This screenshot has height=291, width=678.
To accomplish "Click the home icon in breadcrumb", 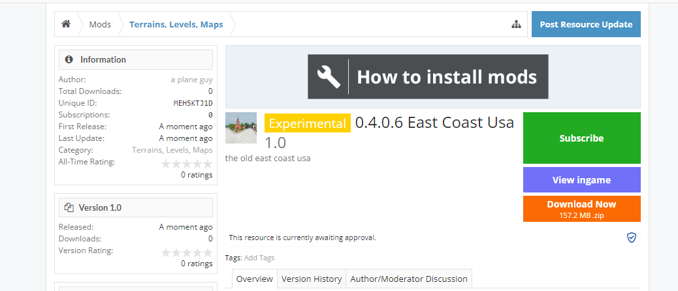I will click(x=66, y=25).
